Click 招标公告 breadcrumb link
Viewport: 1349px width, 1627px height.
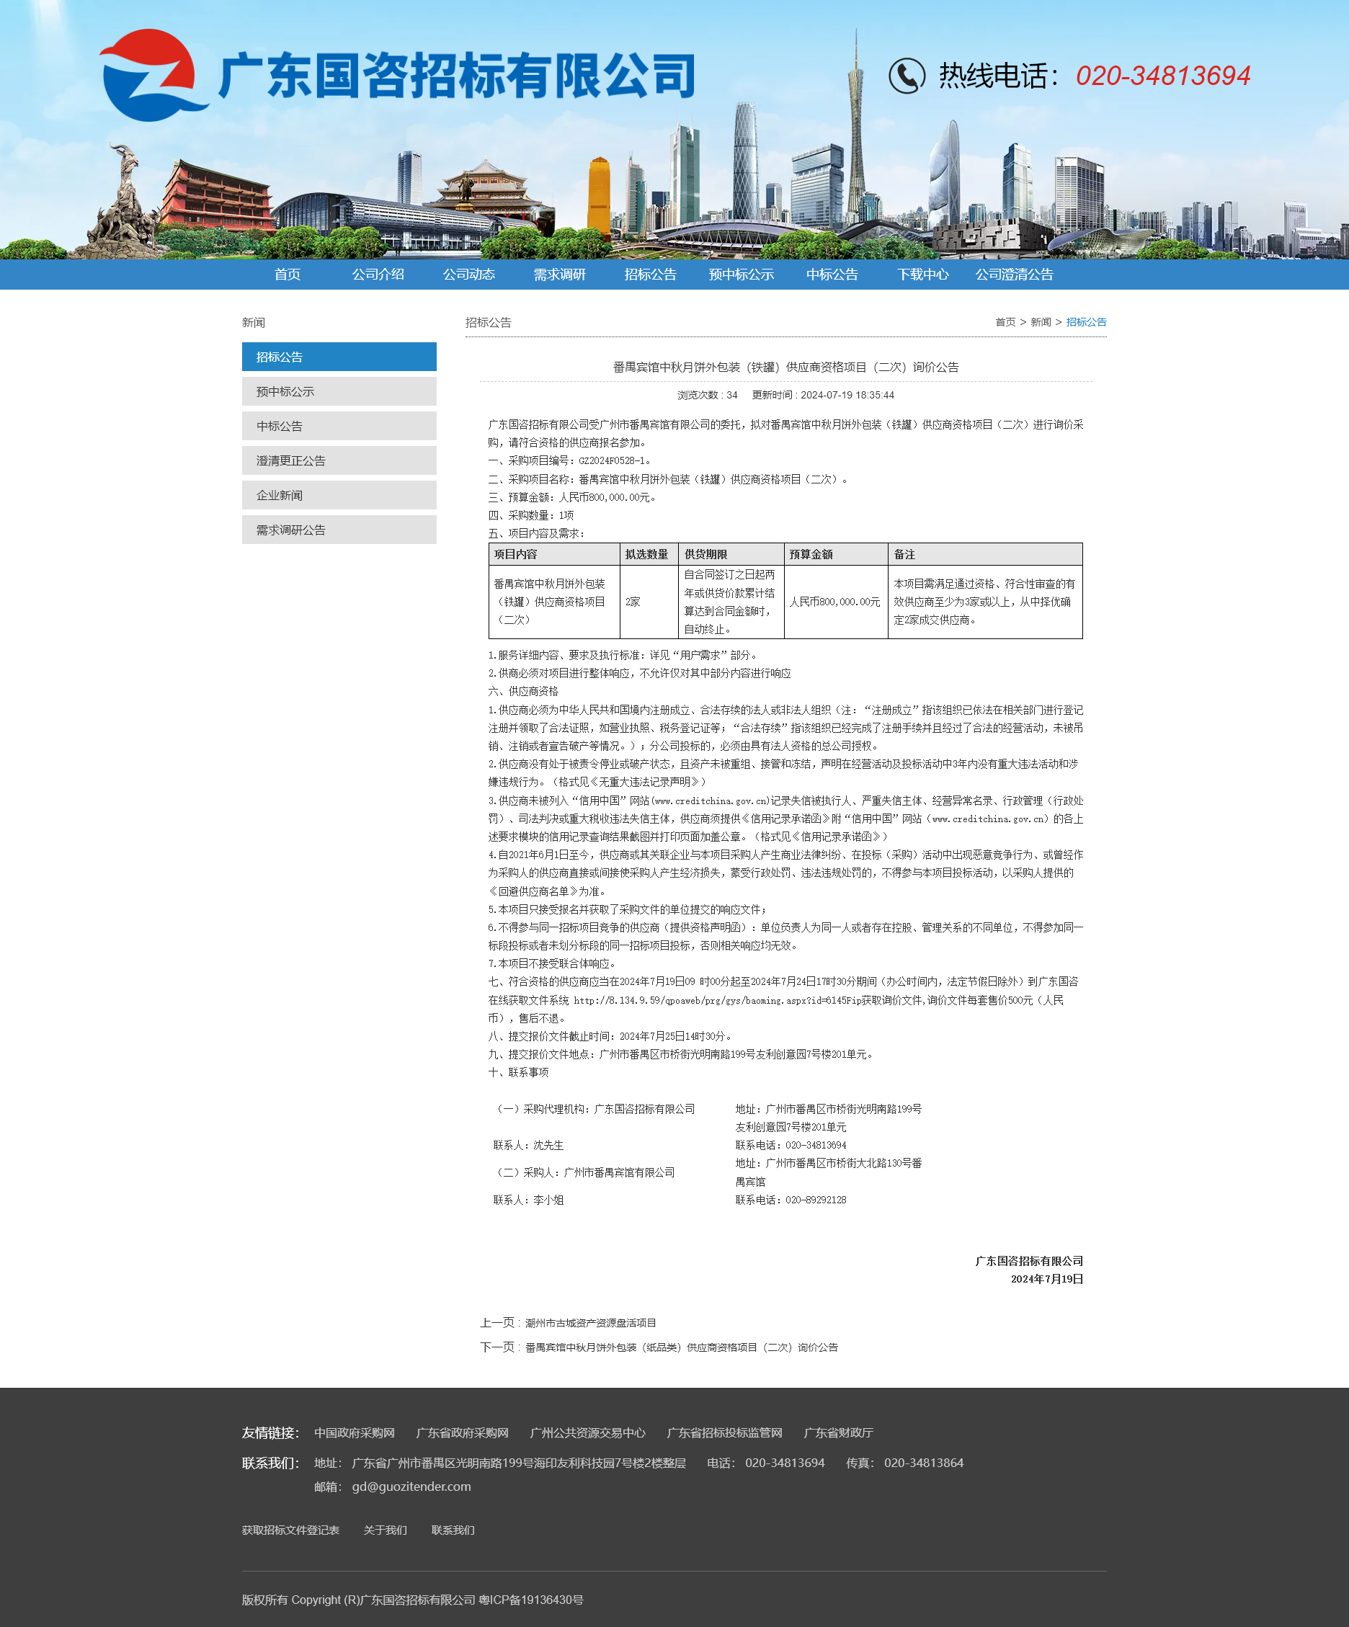coord(1086,322)
